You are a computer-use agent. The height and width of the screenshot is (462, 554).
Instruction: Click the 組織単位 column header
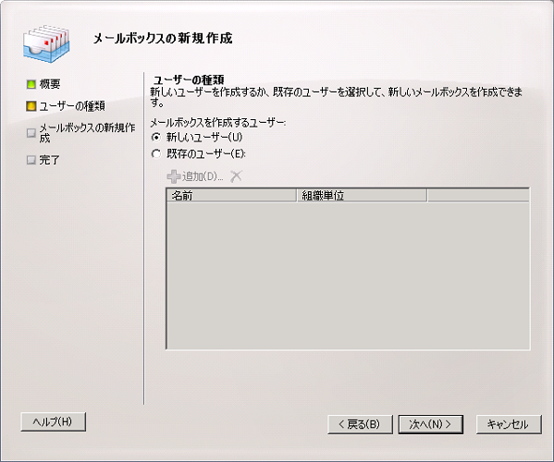point(362,195)
